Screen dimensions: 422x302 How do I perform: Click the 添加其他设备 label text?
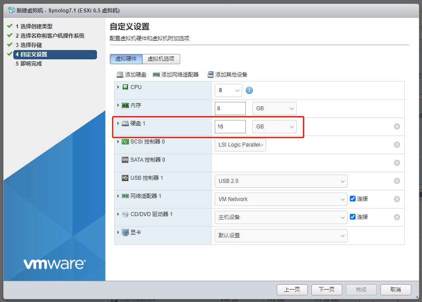[231, 75]
